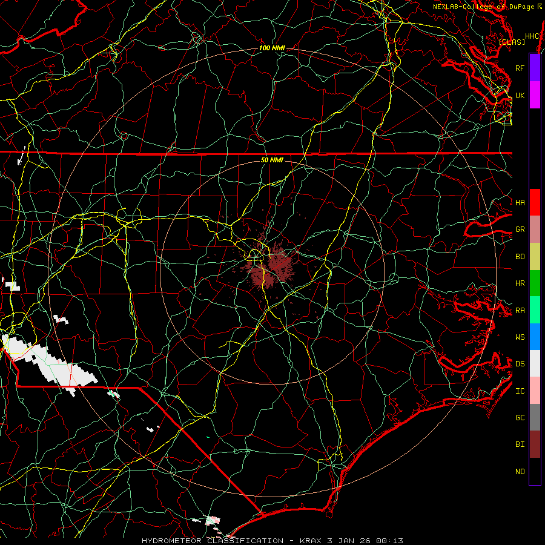Click the GR legend label
The width and height of the screenshot is (545, 545).
[520, 230]
